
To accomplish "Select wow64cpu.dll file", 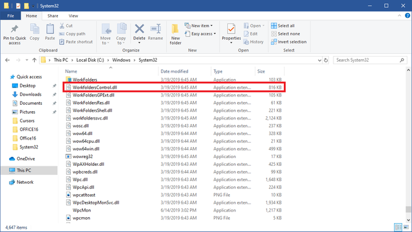I will pyautogui.click(x=174, y=141).
